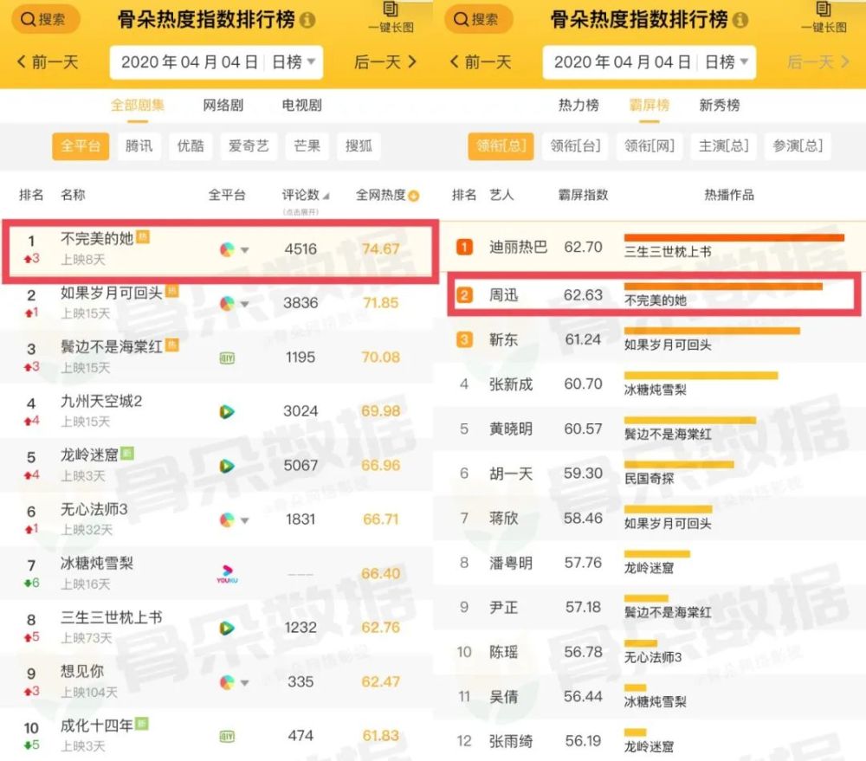Open the date picker on the drama ranking screen
Viewport: 866px width, 761px height.
pyautogui.click(x=190, y=62)
